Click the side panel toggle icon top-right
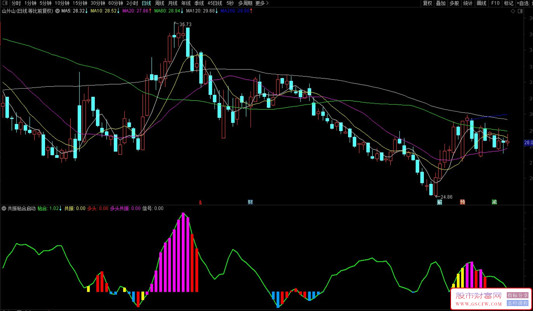Screen dimensions: 533x311 (520, 11)
